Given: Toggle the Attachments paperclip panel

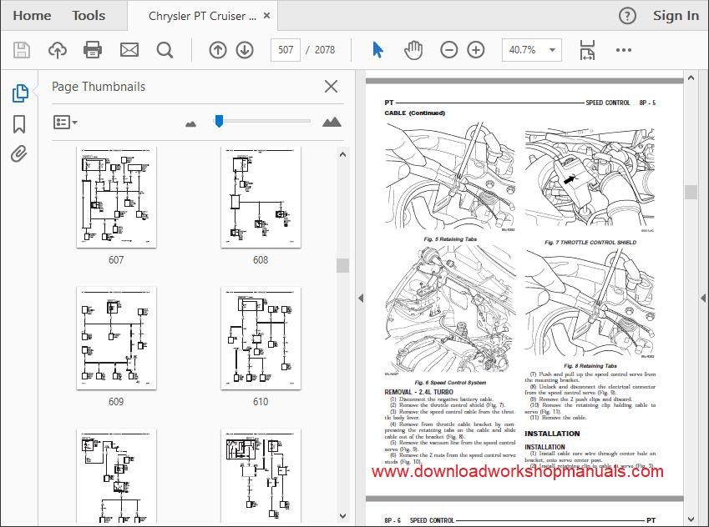Looking at the screenshot, I should click(19, 154).
